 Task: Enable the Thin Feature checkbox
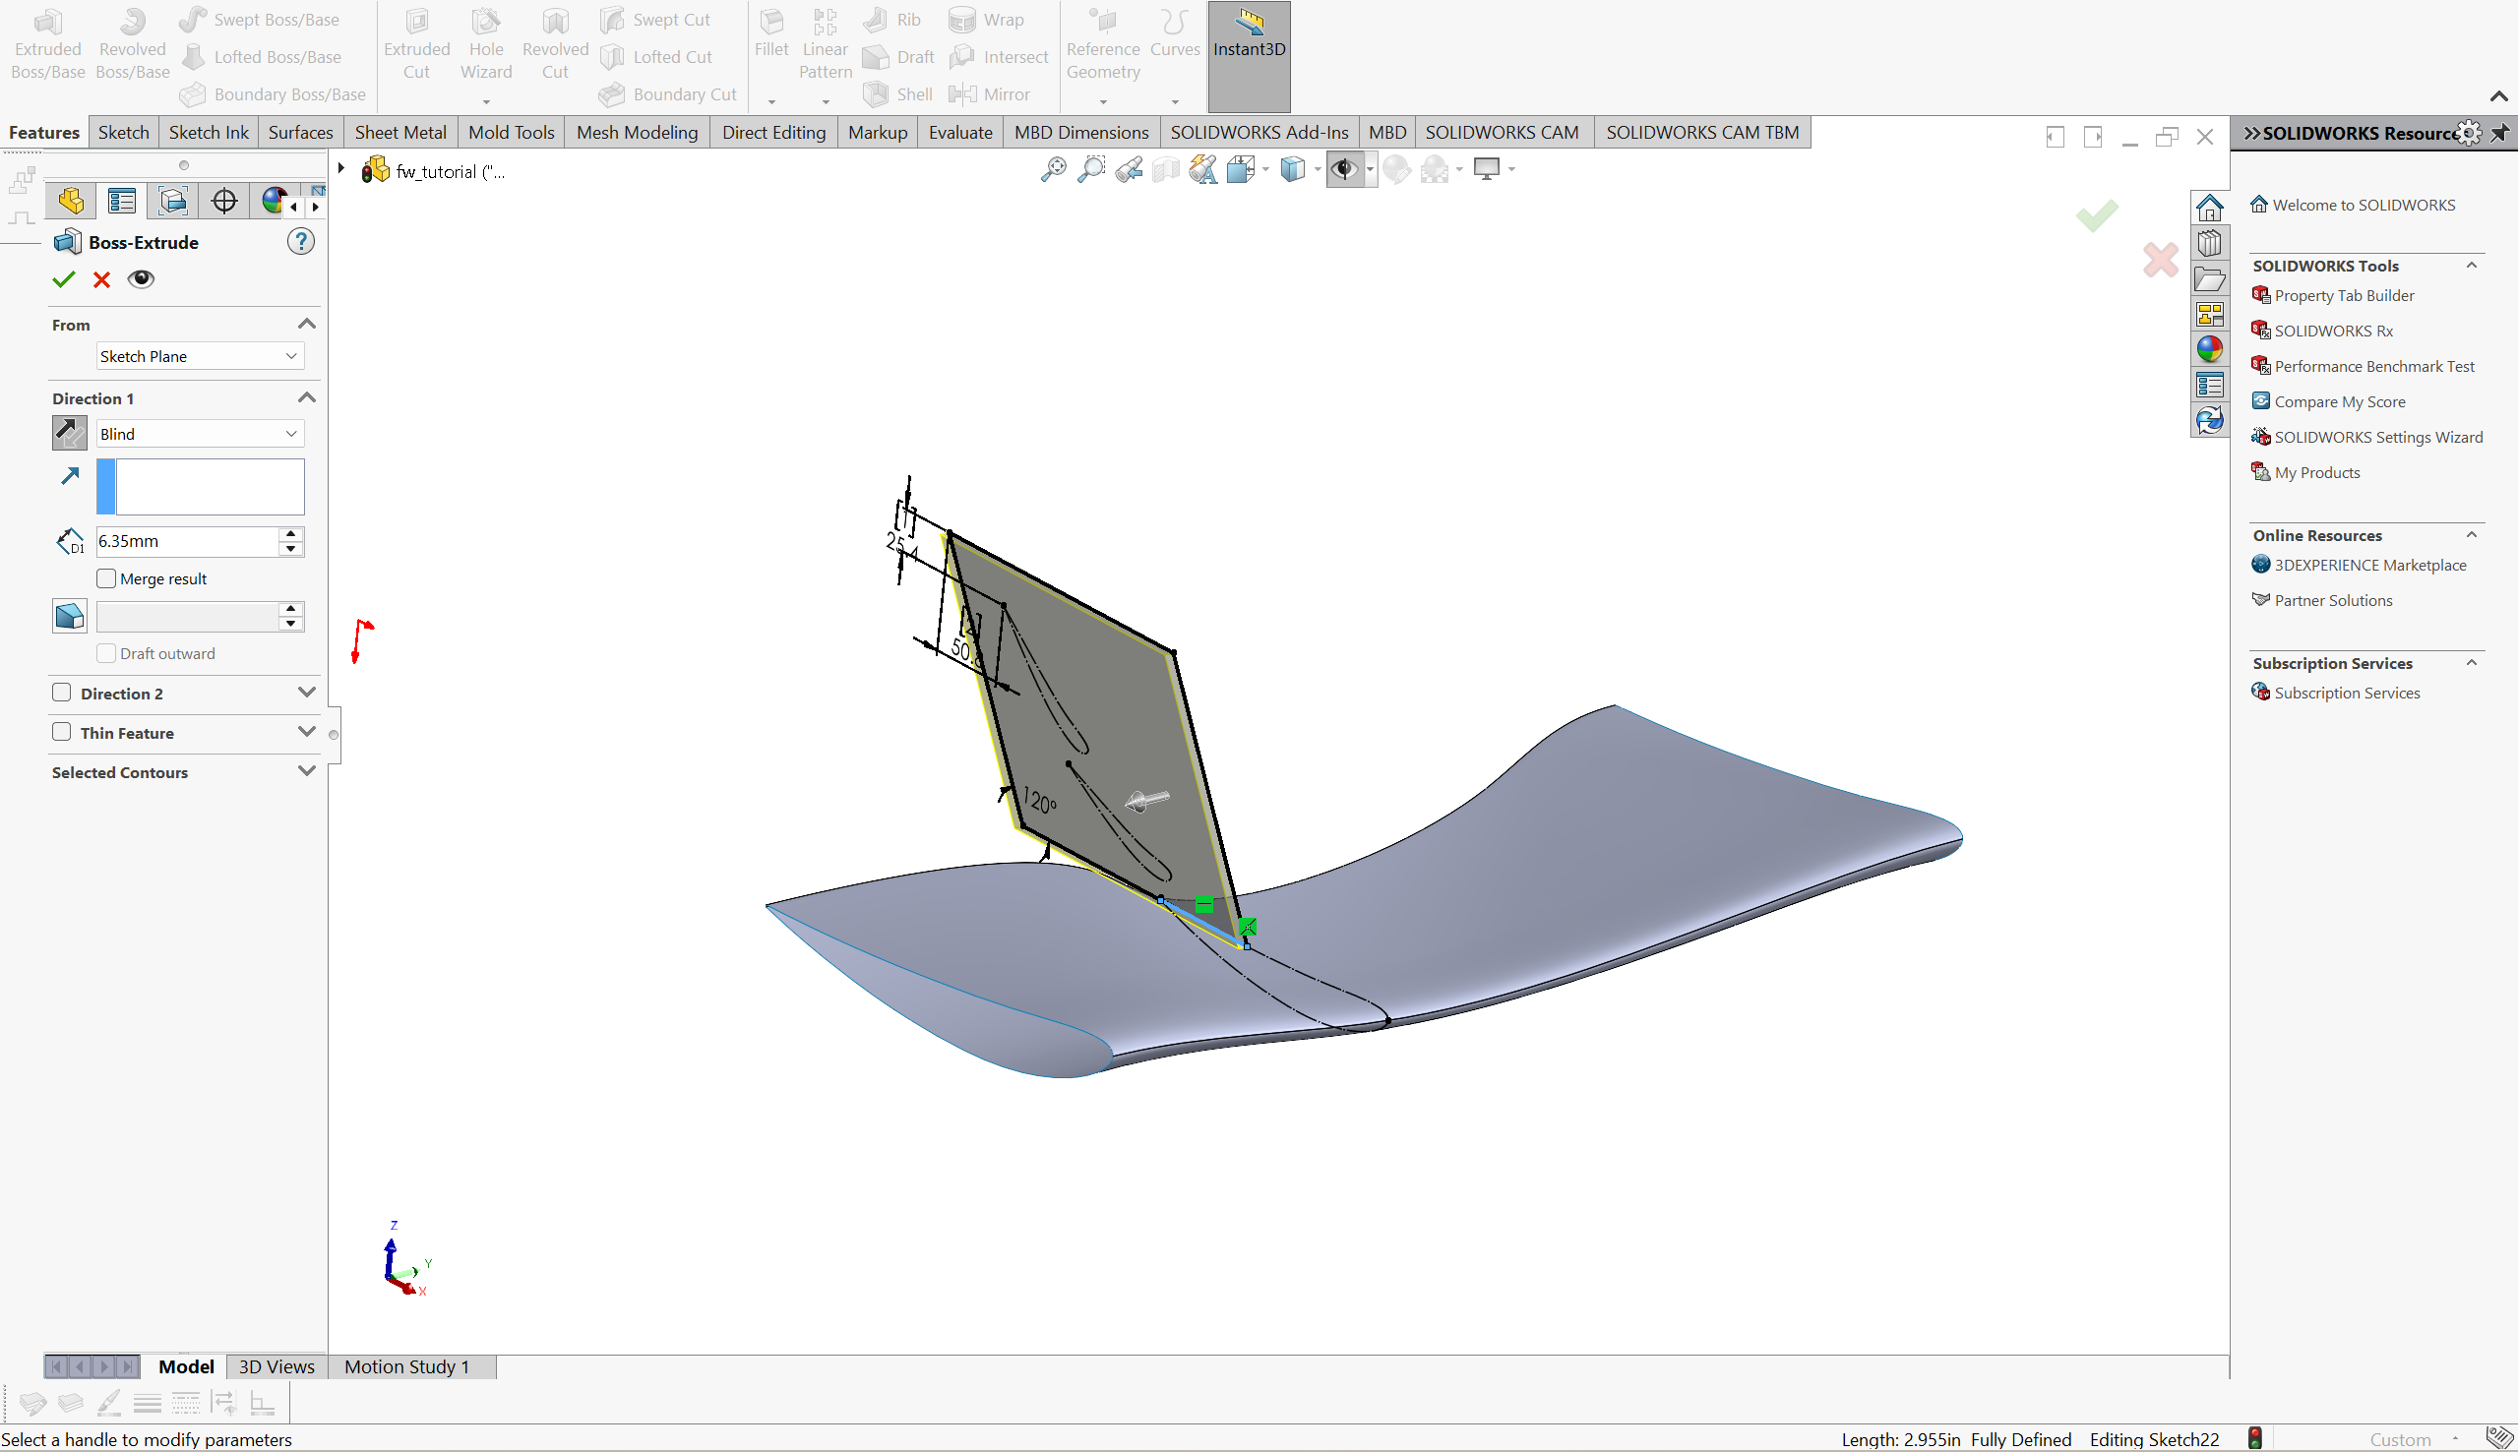point(62,733)
